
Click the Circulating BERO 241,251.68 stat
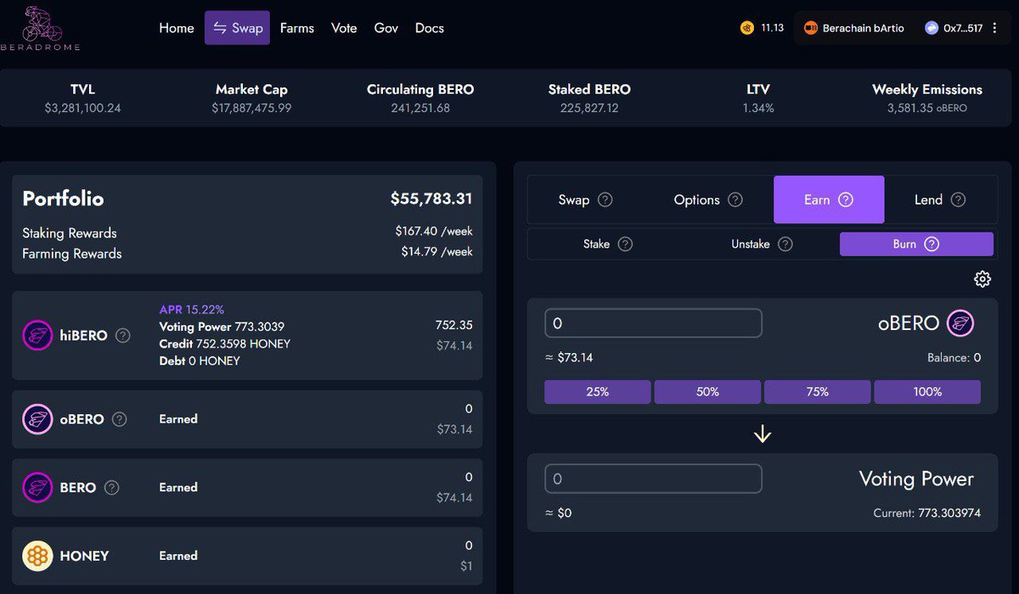pyautogui.click(x=420, y=98)
